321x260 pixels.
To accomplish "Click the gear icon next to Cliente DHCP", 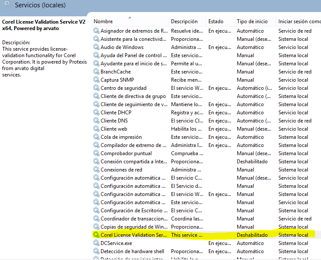I will tap(96, 113).
